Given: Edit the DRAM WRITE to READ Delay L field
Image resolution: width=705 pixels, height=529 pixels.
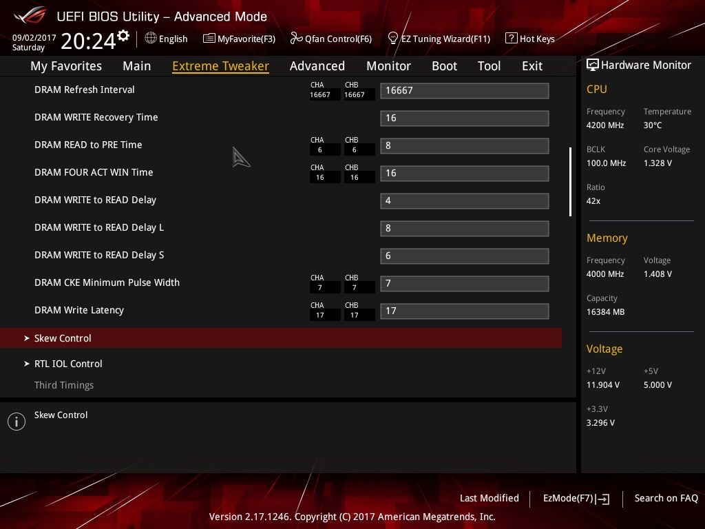Looking at the screenshot, I should coord(465,228).
